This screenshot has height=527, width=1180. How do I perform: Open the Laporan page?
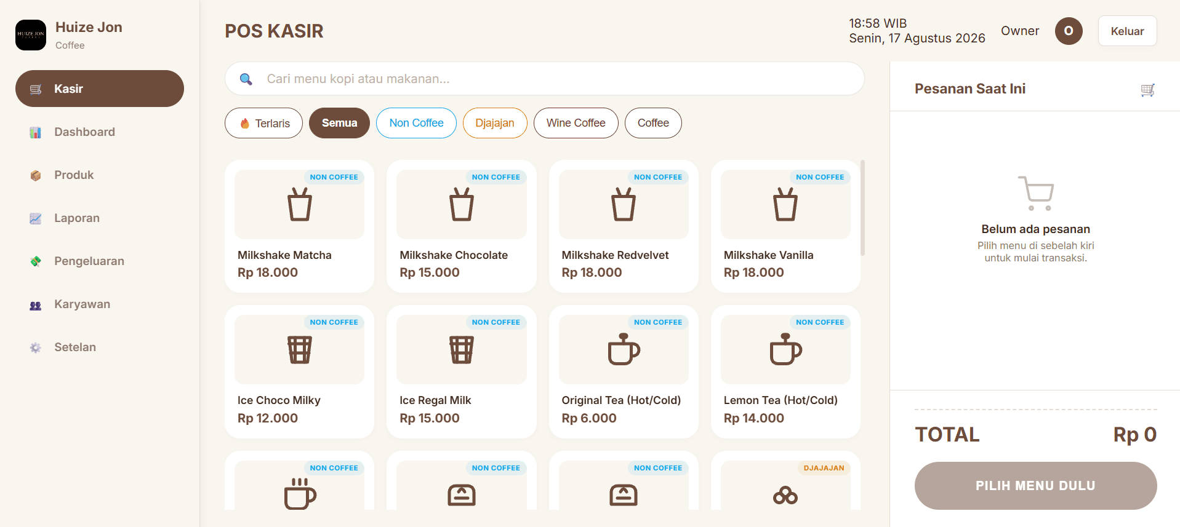pos(100,218)
